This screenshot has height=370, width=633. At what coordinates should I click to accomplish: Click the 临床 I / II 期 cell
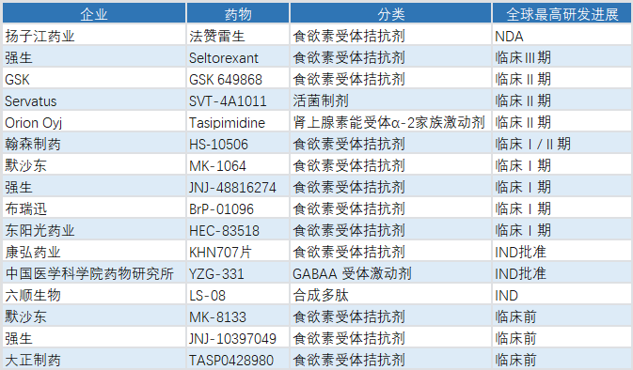tap(562, 144)
